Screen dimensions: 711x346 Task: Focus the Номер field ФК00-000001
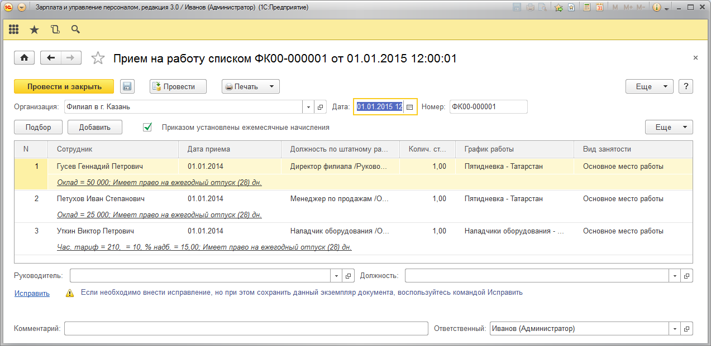click(488, 107)
